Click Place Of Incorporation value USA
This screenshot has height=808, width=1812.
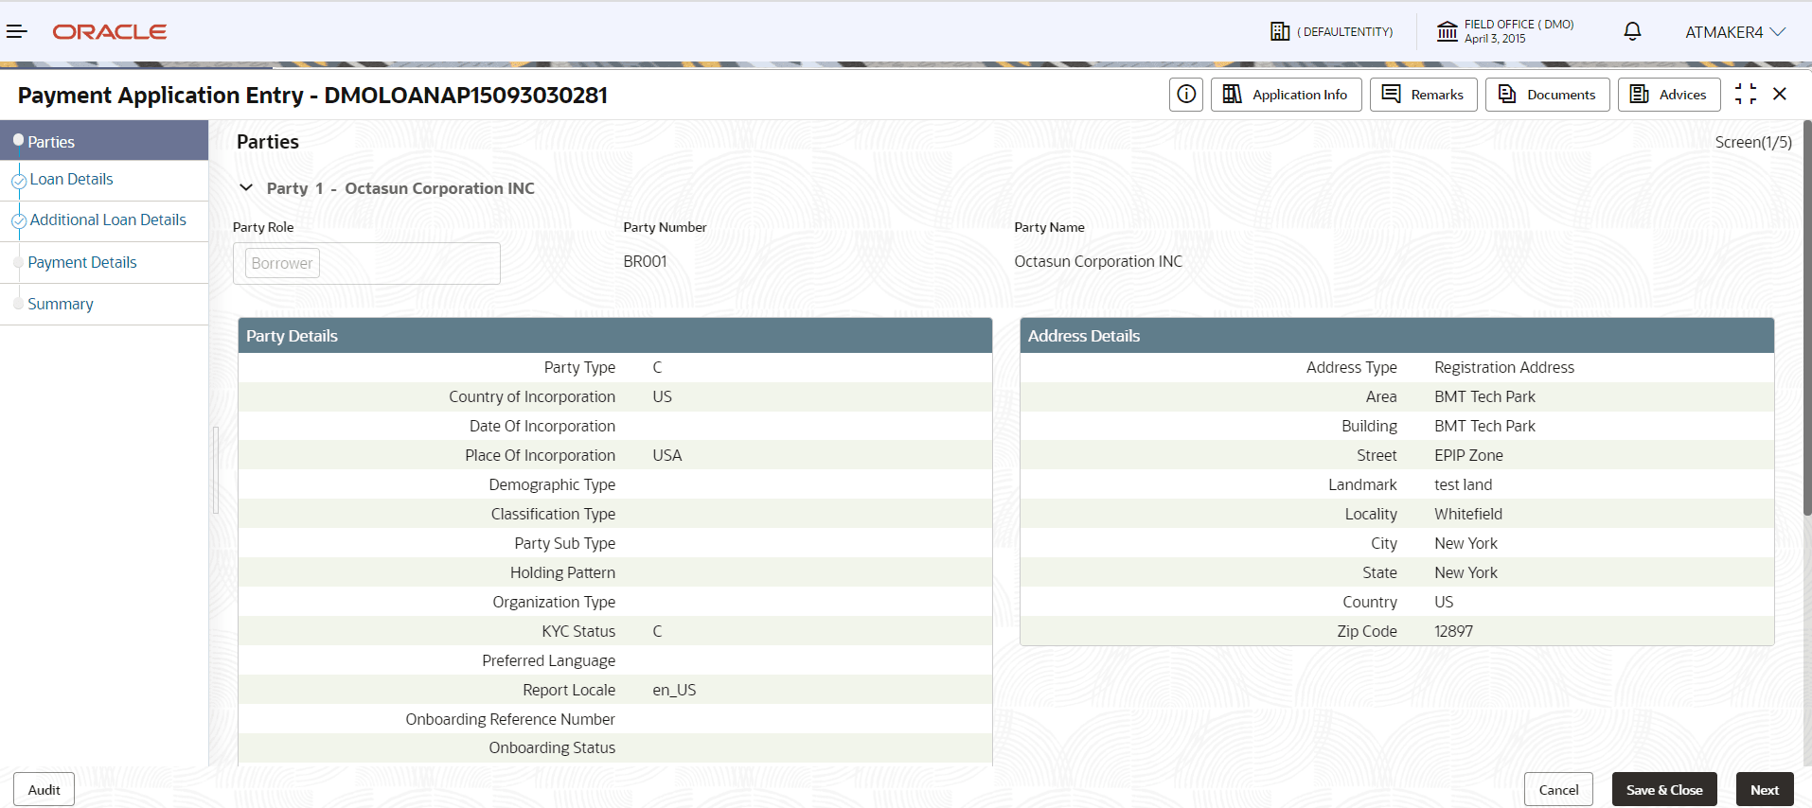(x=666, y=455)
